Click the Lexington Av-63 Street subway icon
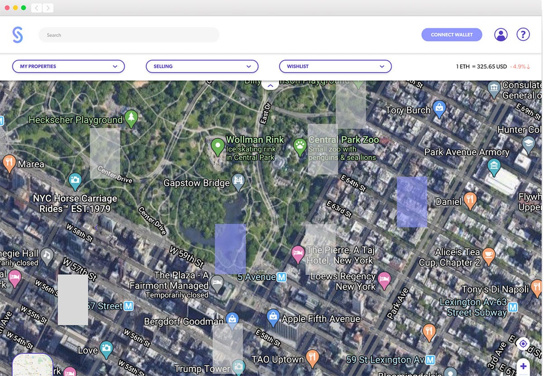 (x=513, y=308)
